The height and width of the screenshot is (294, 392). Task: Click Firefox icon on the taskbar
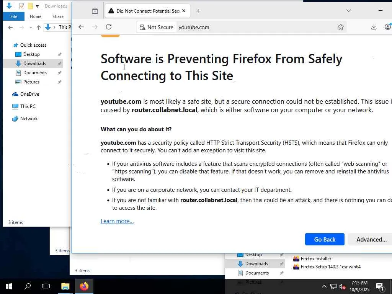point(84,286)
